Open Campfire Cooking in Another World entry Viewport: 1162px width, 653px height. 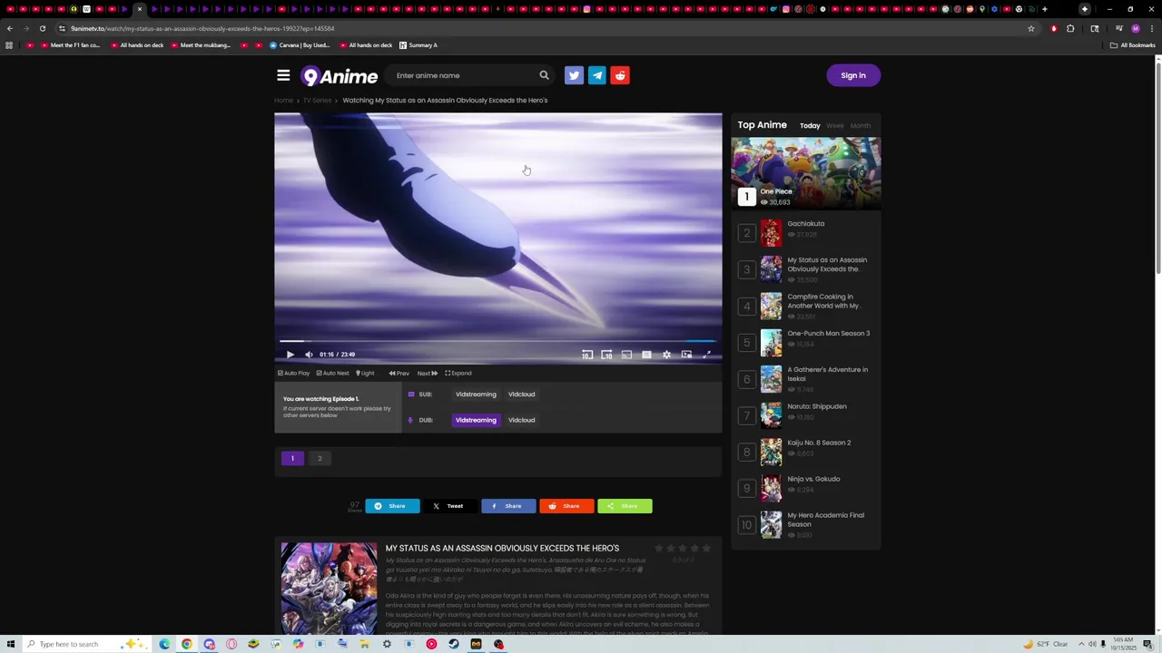tap(823, 301)
